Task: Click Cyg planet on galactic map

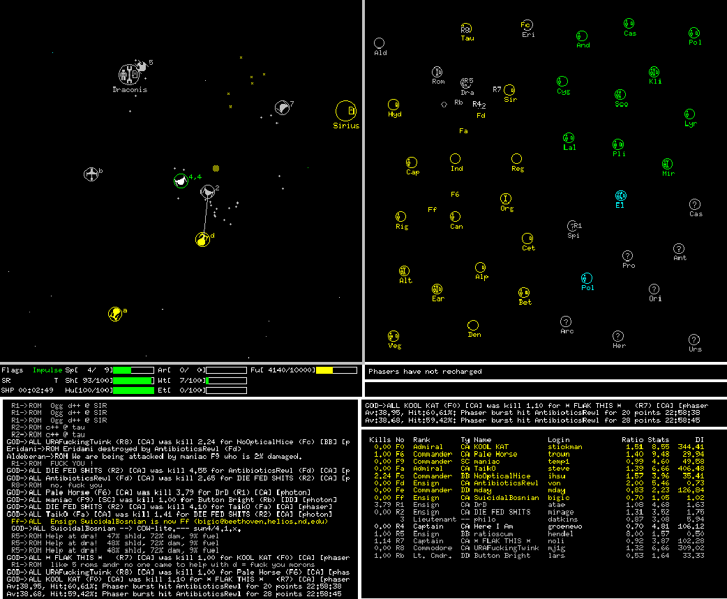Action: coord(562,82)
